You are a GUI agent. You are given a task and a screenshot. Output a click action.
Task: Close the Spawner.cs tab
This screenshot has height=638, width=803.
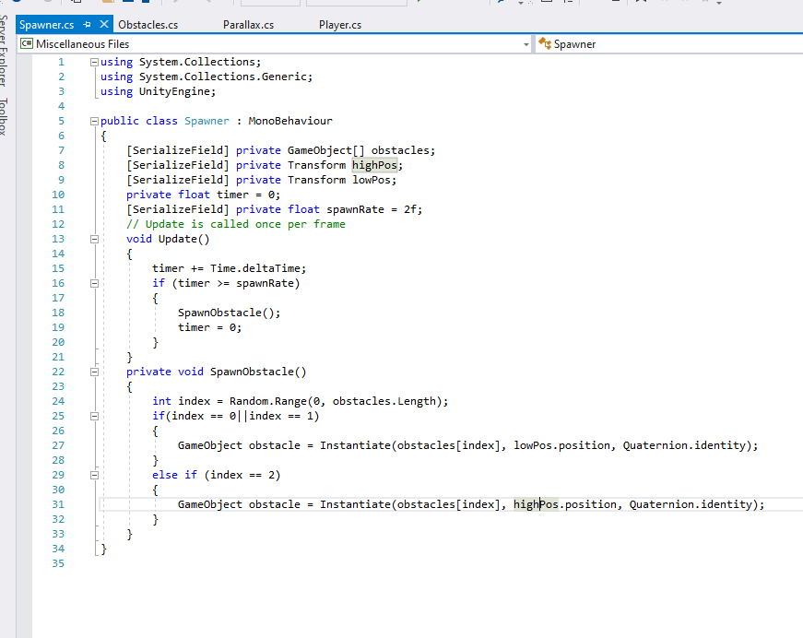point(102,25)
